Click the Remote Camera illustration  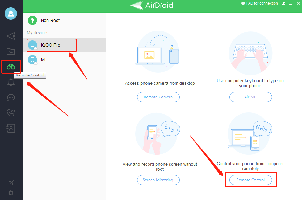(158, 52)
